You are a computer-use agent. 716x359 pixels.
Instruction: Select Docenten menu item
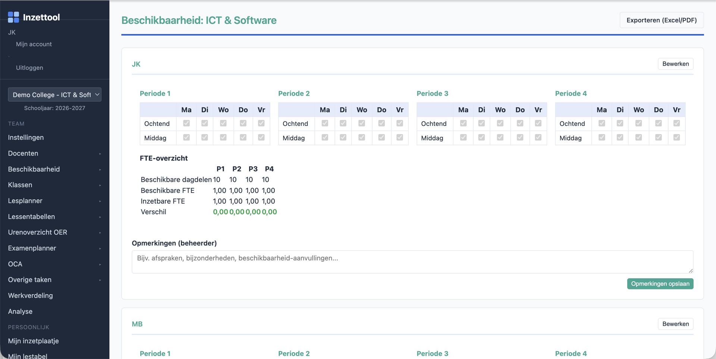pos(23,153)
